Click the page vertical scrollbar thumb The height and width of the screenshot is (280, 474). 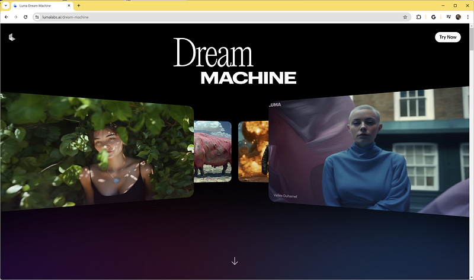point(471,39)
